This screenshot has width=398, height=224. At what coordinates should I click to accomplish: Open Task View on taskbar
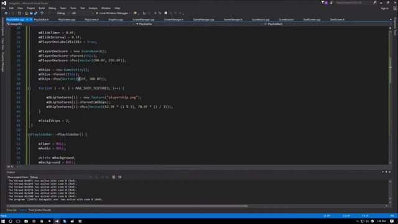point(18,222)
